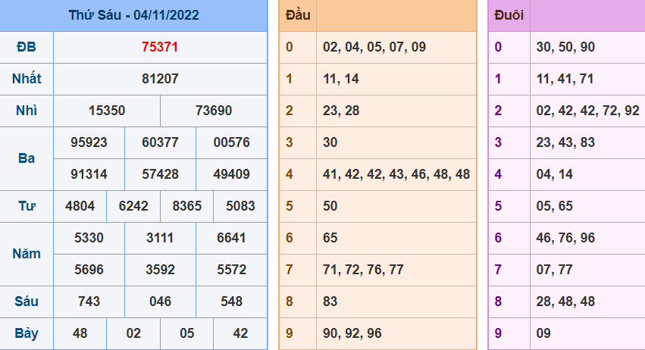Click the Đuôi column header
The height and width of the screenshot is (350, 645).
509,15
